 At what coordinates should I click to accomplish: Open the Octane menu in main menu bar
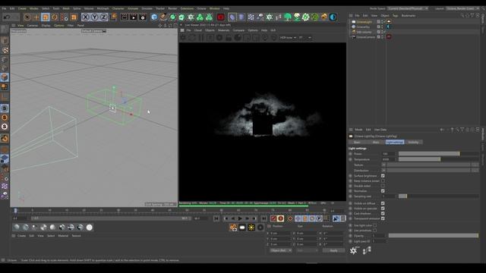201,8
